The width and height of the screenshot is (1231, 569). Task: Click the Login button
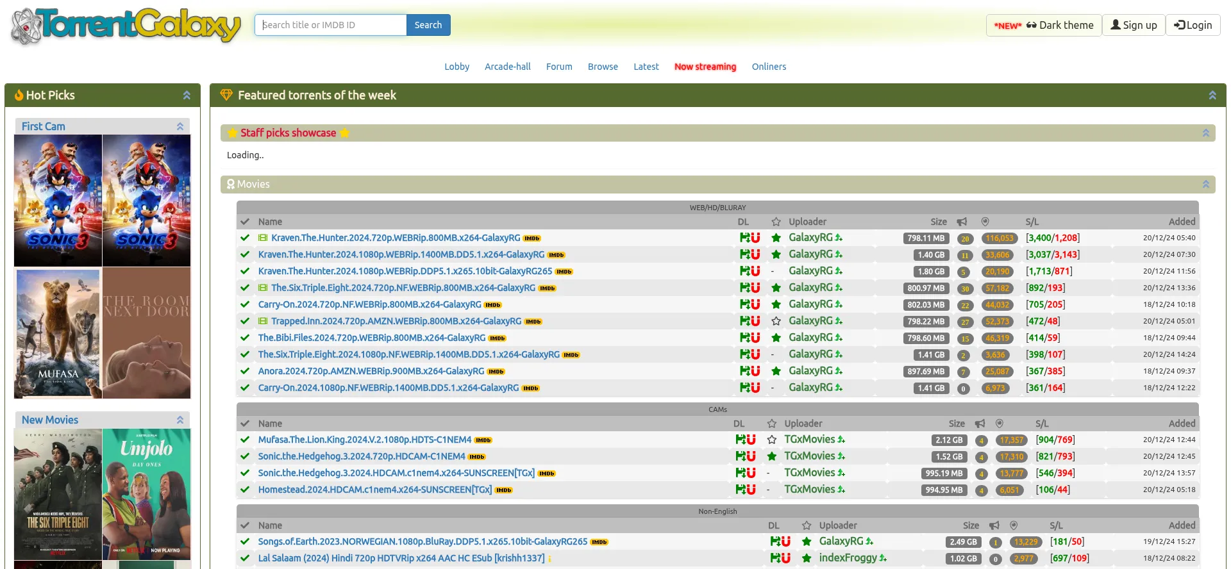(1193, 25)
